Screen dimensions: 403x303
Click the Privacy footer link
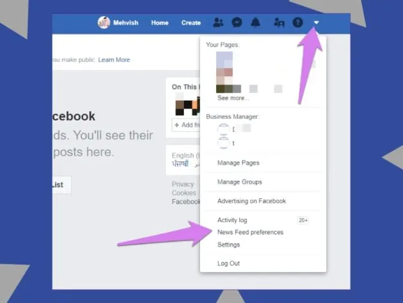point(182,184)
